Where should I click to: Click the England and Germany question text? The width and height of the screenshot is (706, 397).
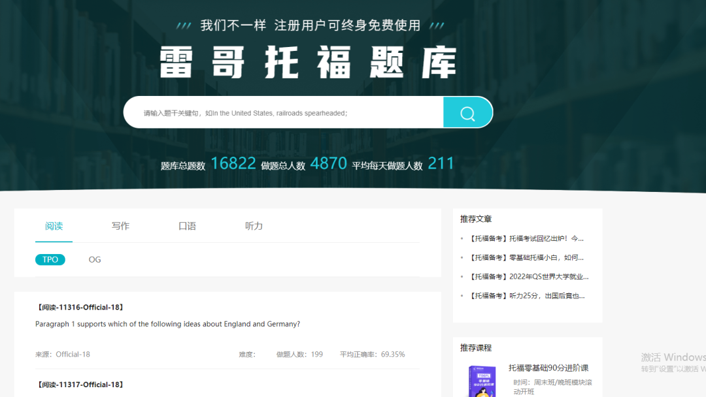[x=167, y=324]
